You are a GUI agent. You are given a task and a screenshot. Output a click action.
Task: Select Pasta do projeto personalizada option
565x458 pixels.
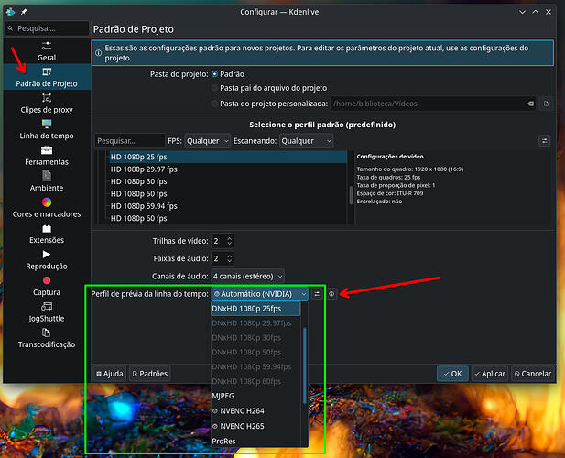coord(216,104)
